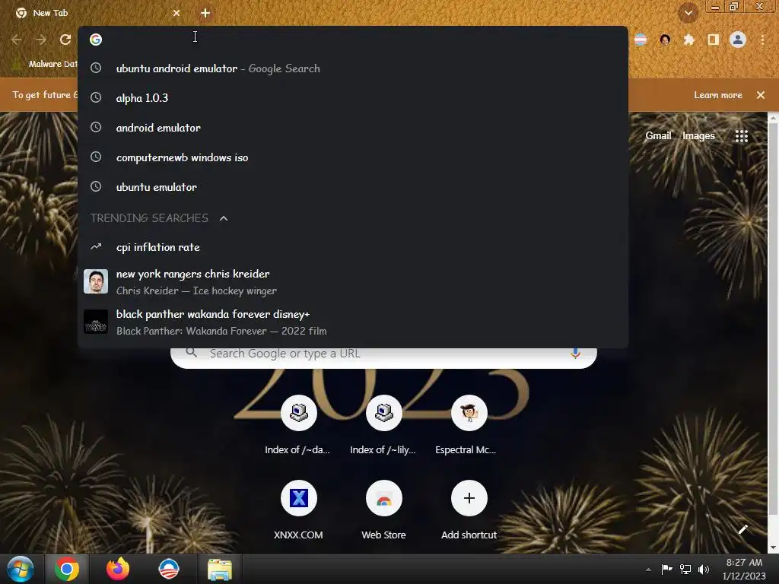This screenshot has height=584, width=779.
Task: Open a new tab with the plus button
Action: [x=205, y=13]
